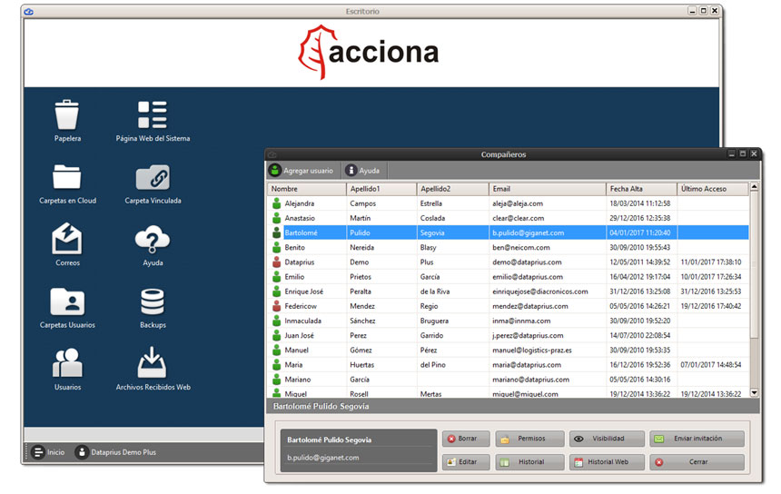Click the green user icon beside Benito
The width and height of the screenshot is (781, 494).
[x=276, y=247]
